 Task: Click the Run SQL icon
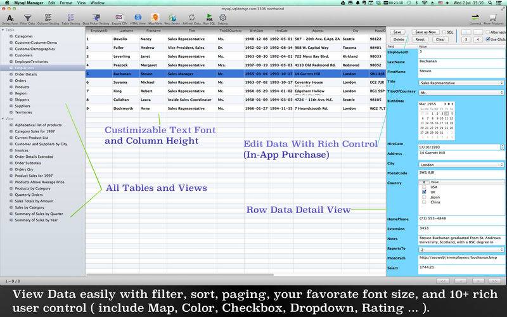tap(209, 18)
